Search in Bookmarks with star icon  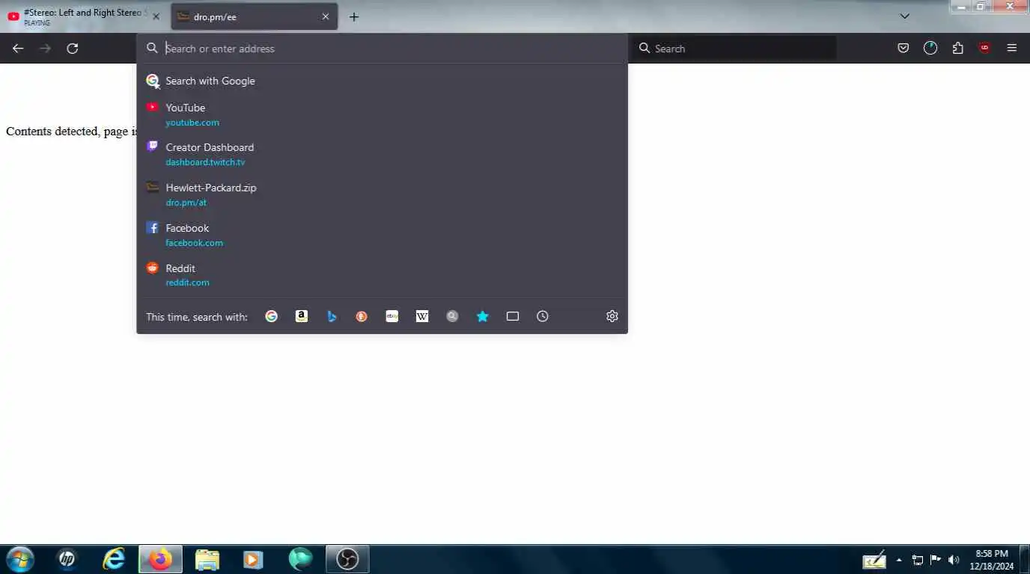pyautogui.click(x=482, y=316)
